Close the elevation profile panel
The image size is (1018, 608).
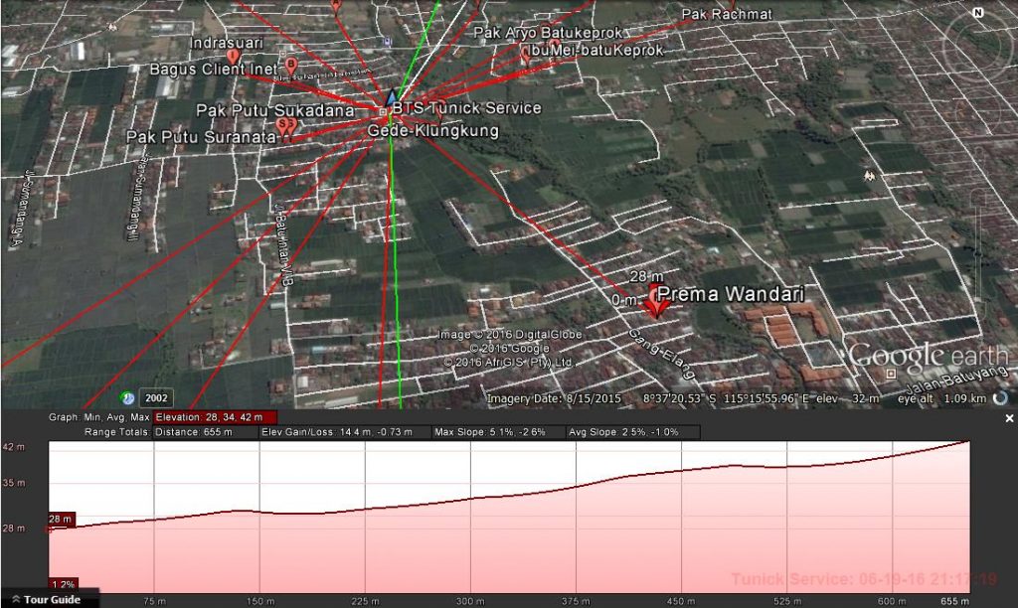1009,419
